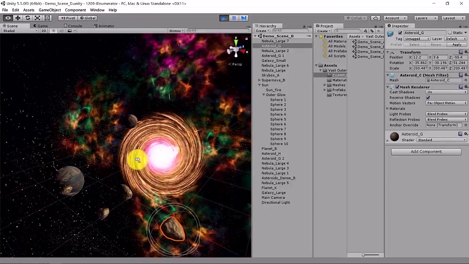Image resolution: width=469 pixels, height=264 pixels.
Task: Click the Play button
Action: pos(224,18)
